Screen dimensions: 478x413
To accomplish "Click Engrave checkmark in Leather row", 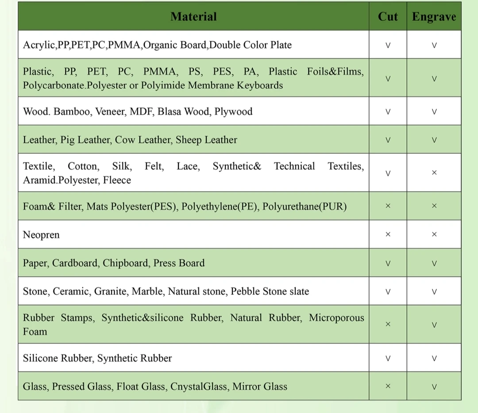I will coord(434,140).
